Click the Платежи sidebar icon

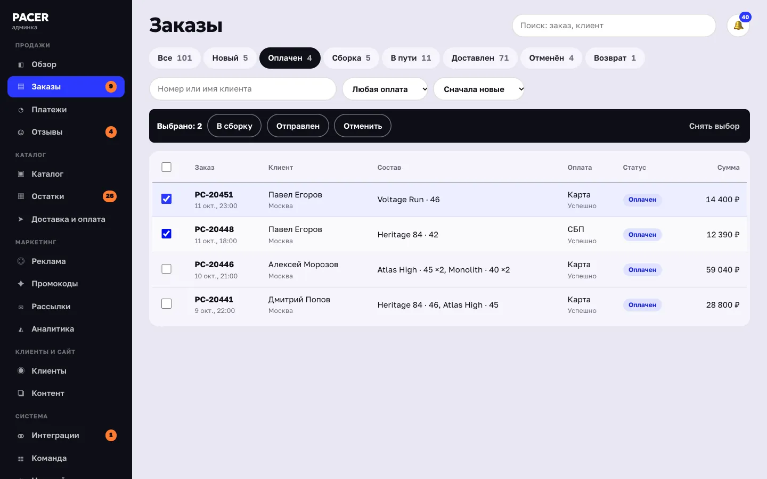click(21, 110)
